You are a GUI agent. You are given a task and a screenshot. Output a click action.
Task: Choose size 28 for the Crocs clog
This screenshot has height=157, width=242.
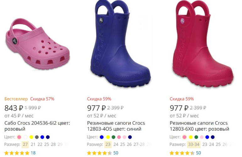[x=53, y=144]
